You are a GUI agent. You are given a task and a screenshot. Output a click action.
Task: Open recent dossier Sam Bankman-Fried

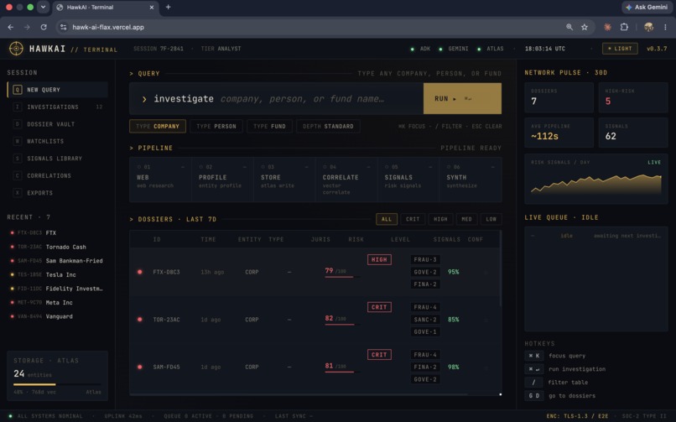click(57, 261)
